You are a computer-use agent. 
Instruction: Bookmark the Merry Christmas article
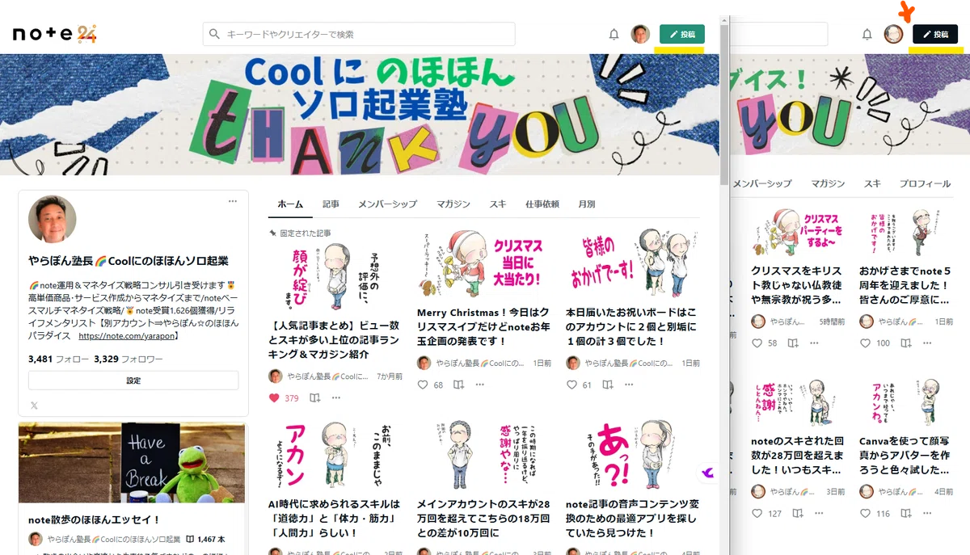tap(458, 385)
